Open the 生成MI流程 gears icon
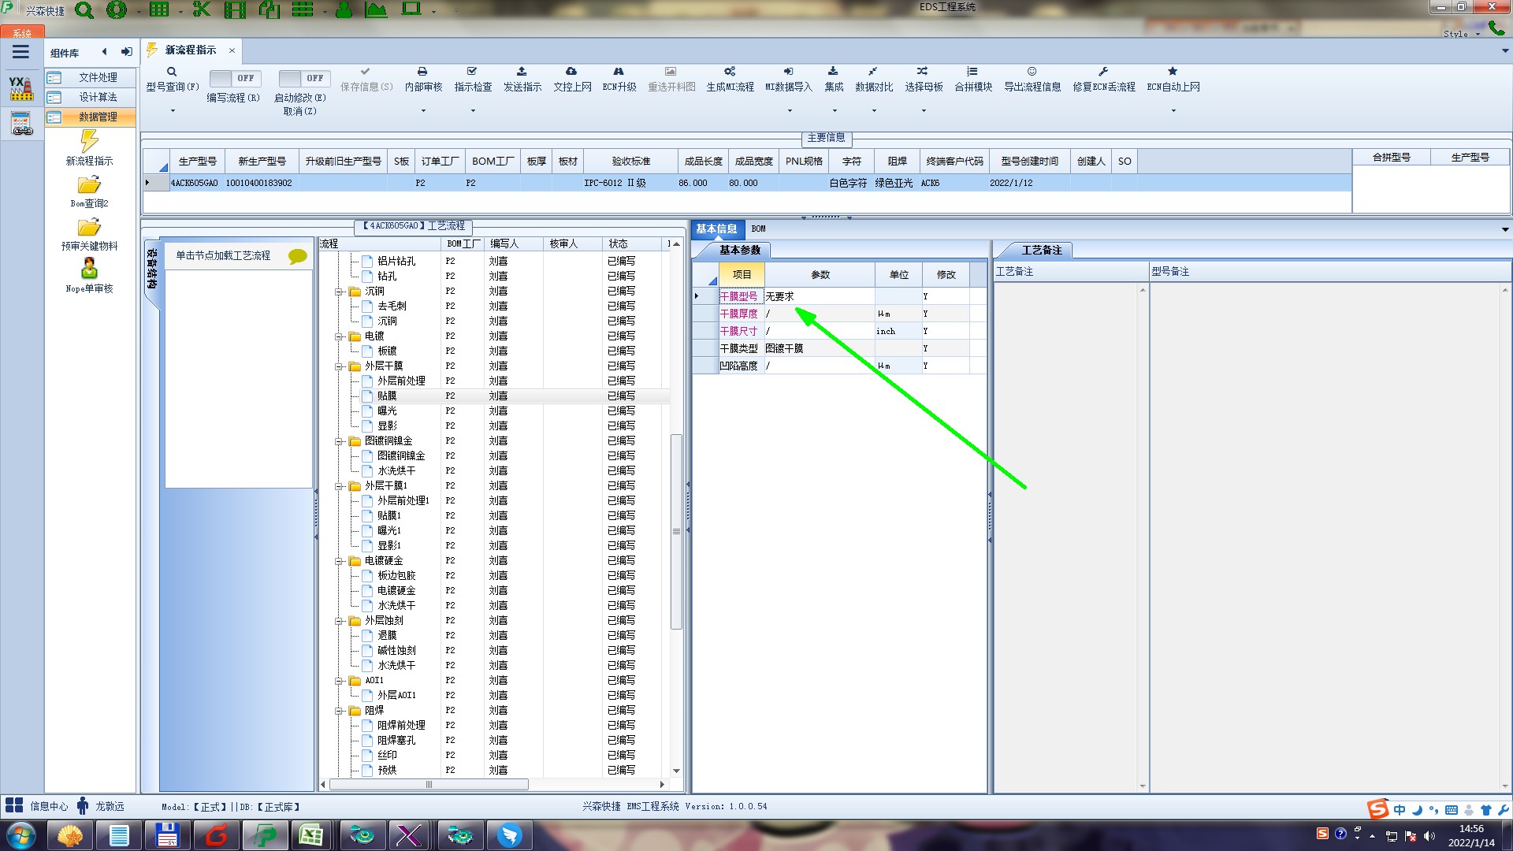 [730, 72]
